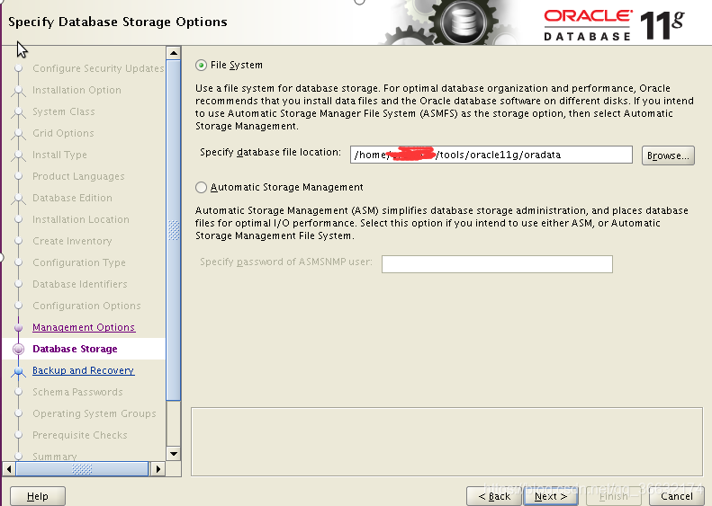Click the Configure Security Updates step
The height and width of the screenshot is (506, 712).
click(98, 68)
